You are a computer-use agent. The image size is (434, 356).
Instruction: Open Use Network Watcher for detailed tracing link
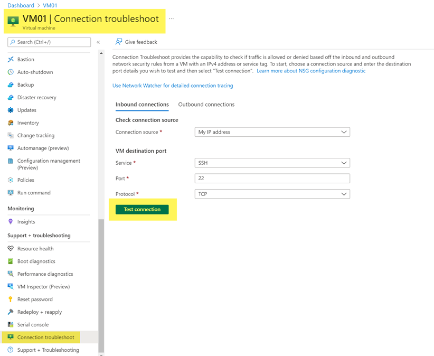click(173, 86)
